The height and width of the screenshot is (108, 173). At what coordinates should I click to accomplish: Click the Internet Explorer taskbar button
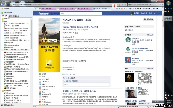[x=168, y=19]
